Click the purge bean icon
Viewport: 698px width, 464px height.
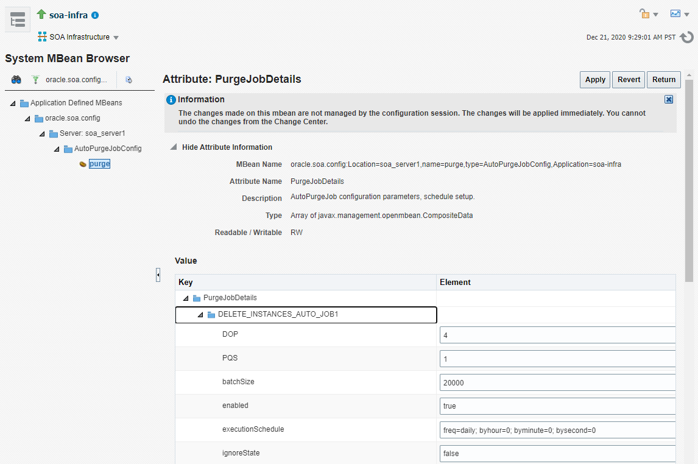(x=83, y=164)
